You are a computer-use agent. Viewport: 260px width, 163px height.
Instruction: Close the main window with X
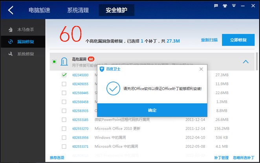[253, 6]
